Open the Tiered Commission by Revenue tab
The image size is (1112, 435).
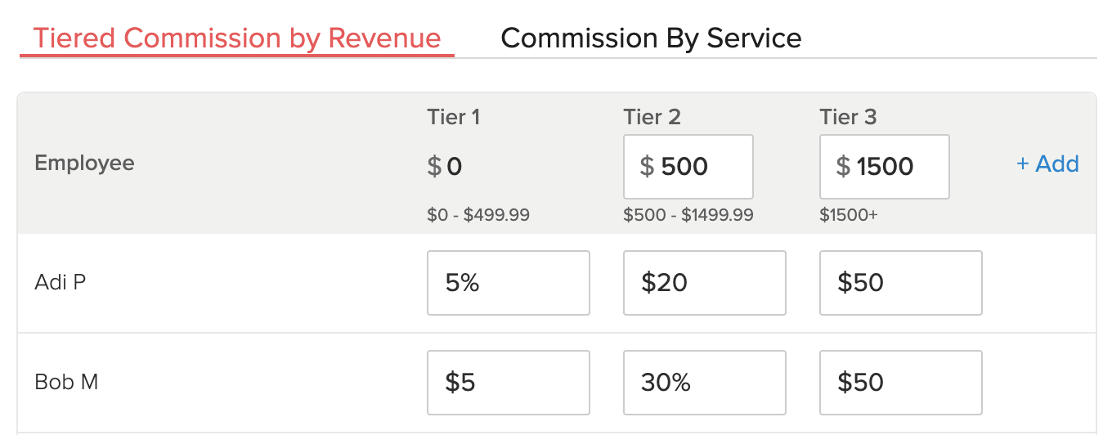tap(236, 38)
